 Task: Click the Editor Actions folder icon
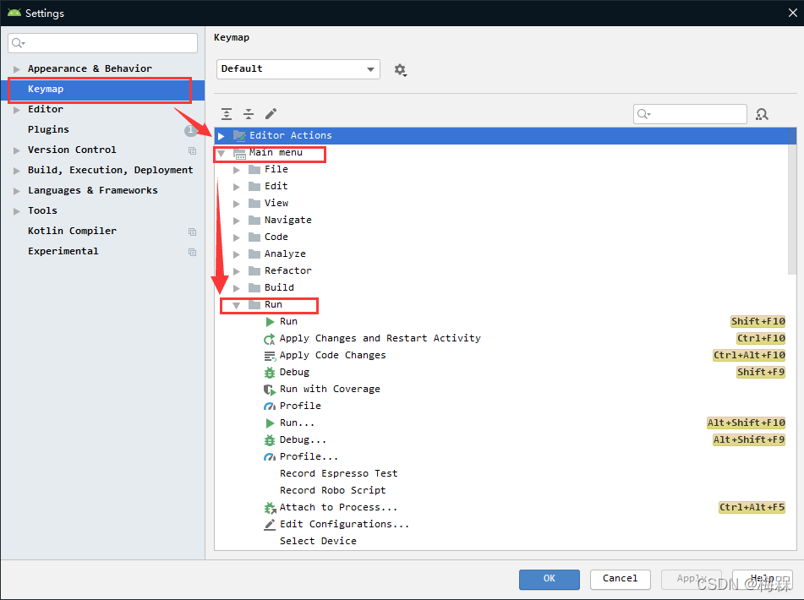pyautogui.click(x=239, y=136)
